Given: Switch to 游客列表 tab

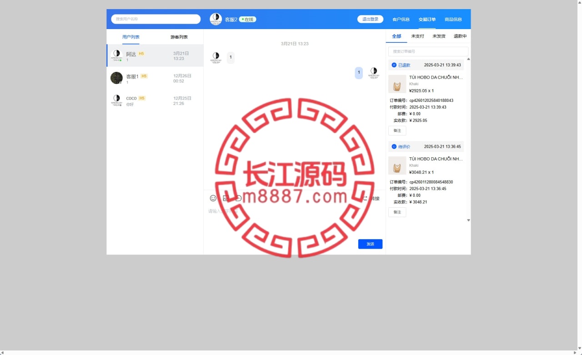Looking at the screenshot, I should tap(179, 37).
